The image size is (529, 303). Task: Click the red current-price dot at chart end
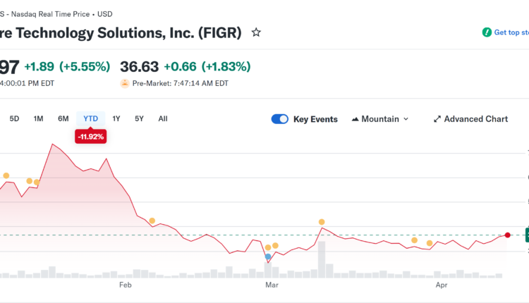tap(507, 235)
